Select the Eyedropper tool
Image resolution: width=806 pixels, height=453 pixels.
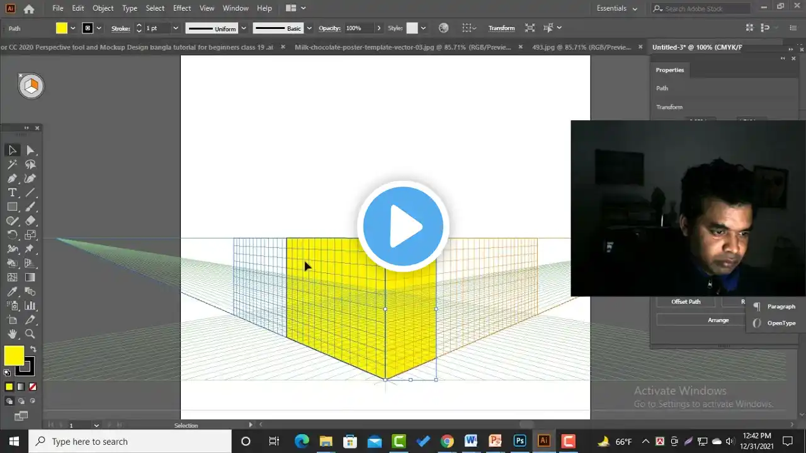pos(12,292)
